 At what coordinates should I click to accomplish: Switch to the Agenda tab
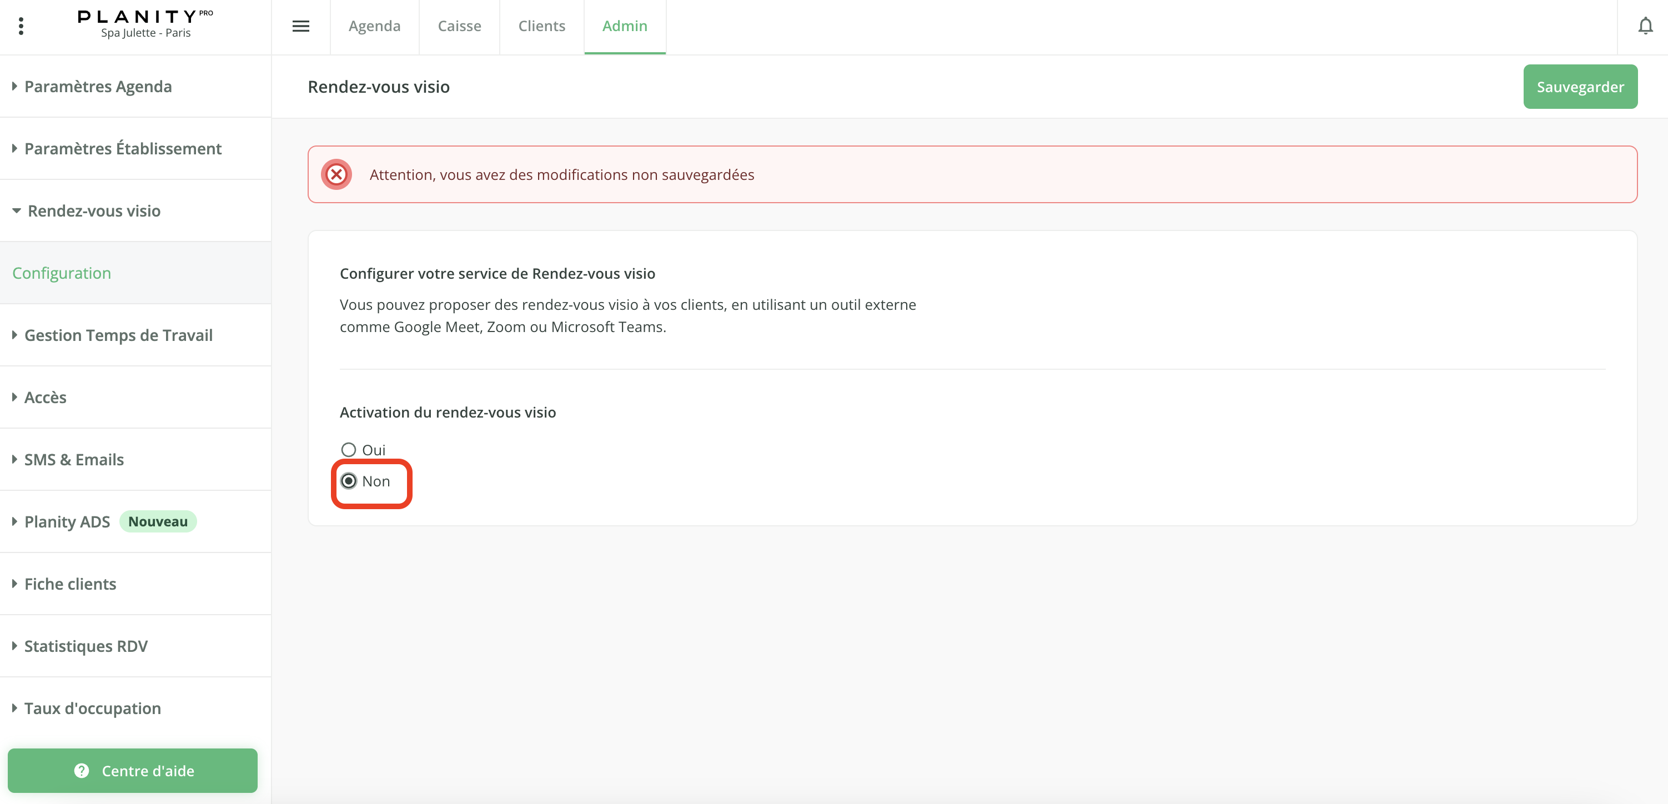pos(374,26)
